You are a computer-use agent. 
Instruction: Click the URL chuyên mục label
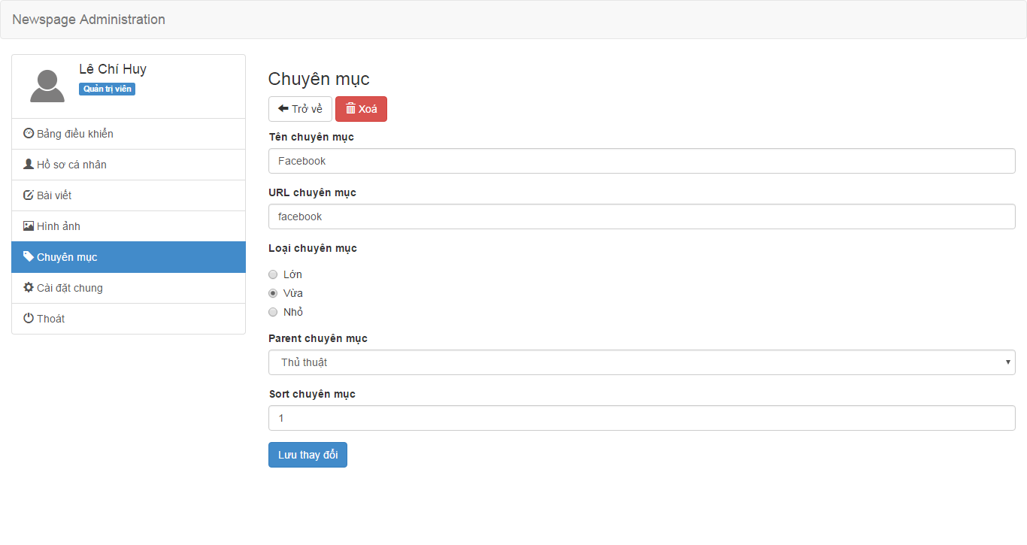(x=312, y=192)
